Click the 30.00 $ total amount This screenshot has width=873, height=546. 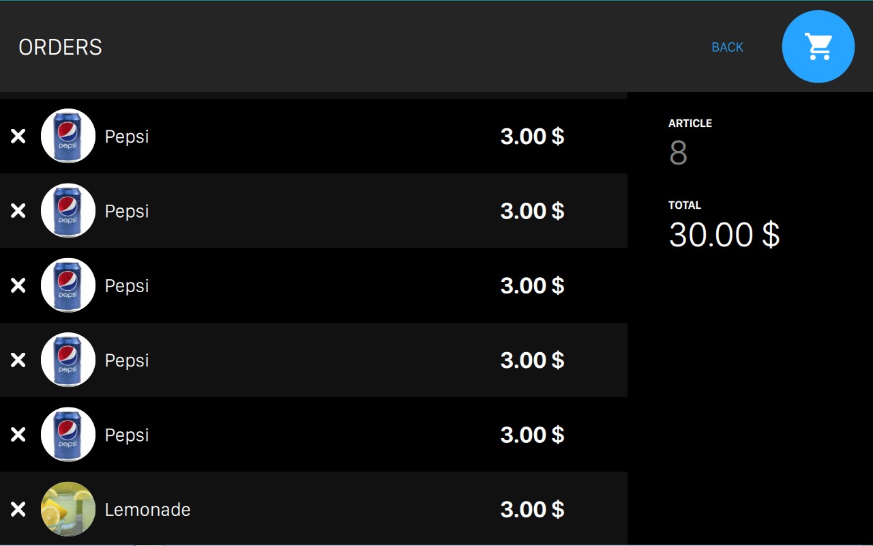tap(724, 235)
